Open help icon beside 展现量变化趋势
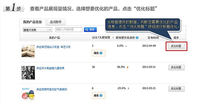202x106 pixels. click(x=137, y=38)
